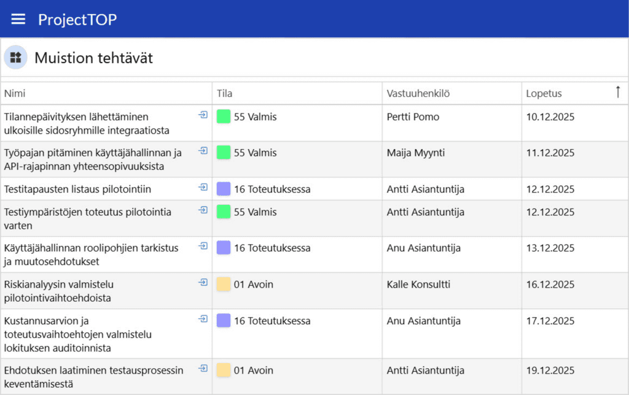Click the Muistion tehtävät dashboard icon
The height and width of the screenshot is (395, 629).
(15, 58)
